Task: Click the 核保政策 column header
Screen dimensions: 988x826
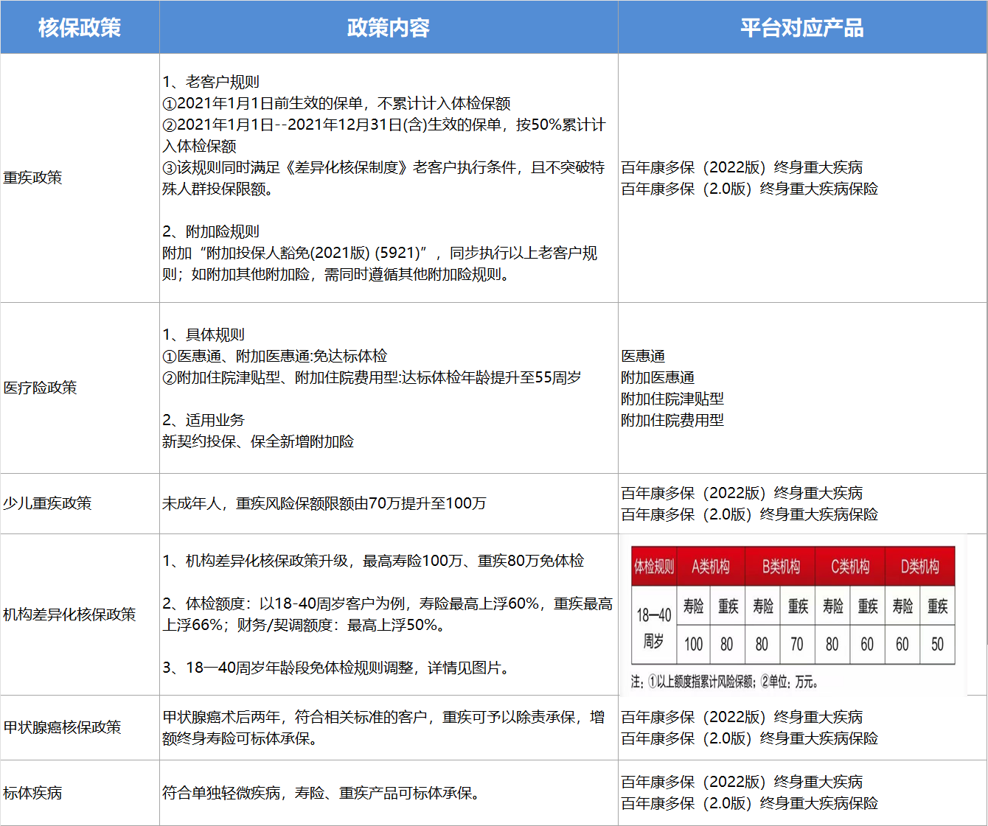Action: 80,28
